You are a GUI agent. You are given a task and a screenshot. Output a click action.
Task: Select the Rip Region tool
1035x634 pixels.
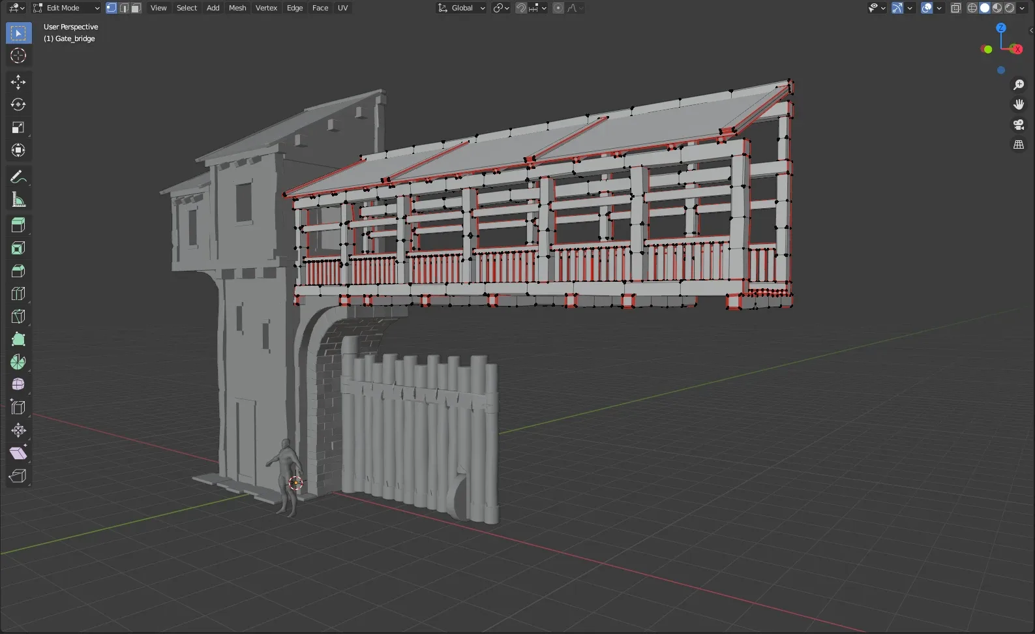coord(18,476)
